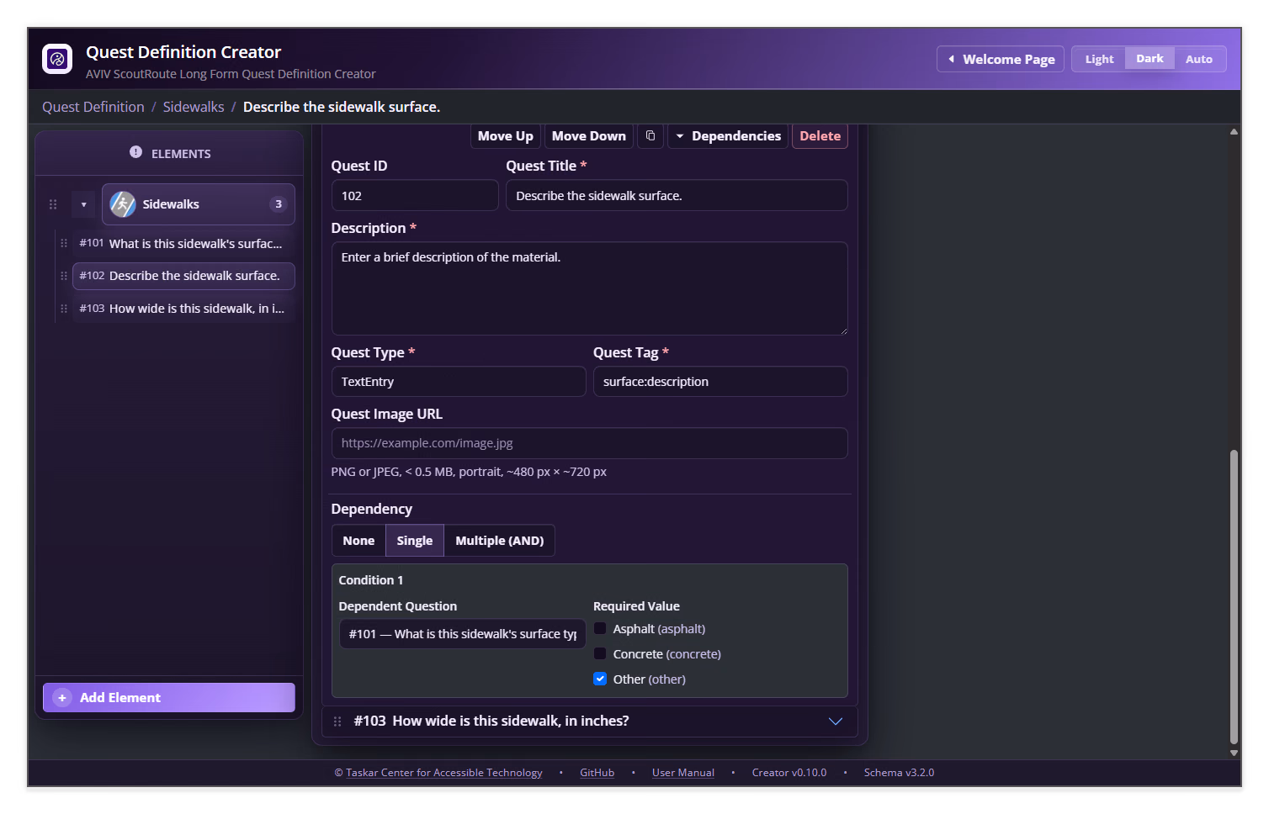Click the Quest Definition Creator logo icon

57,59
